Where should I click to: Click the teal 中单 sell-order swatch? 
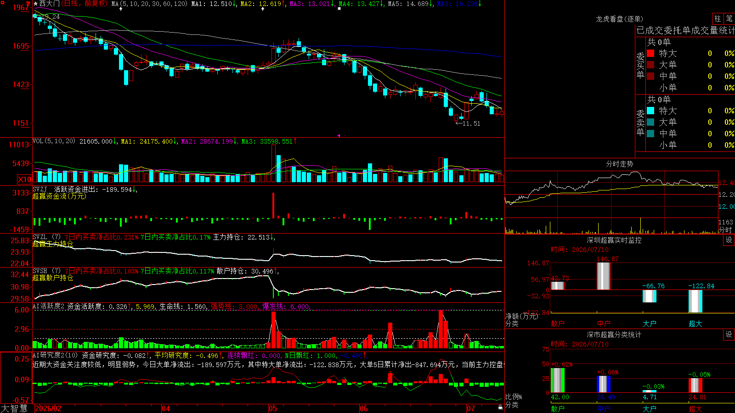(650, 134)
